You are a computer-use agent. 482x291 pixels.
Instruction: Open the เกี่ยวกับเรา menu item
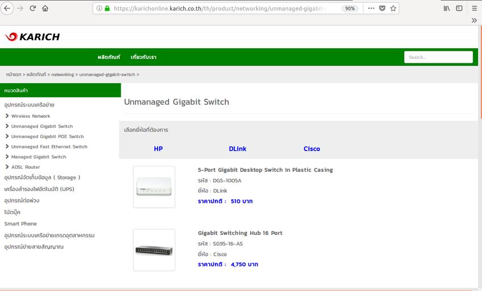click(x=143, y=57)
